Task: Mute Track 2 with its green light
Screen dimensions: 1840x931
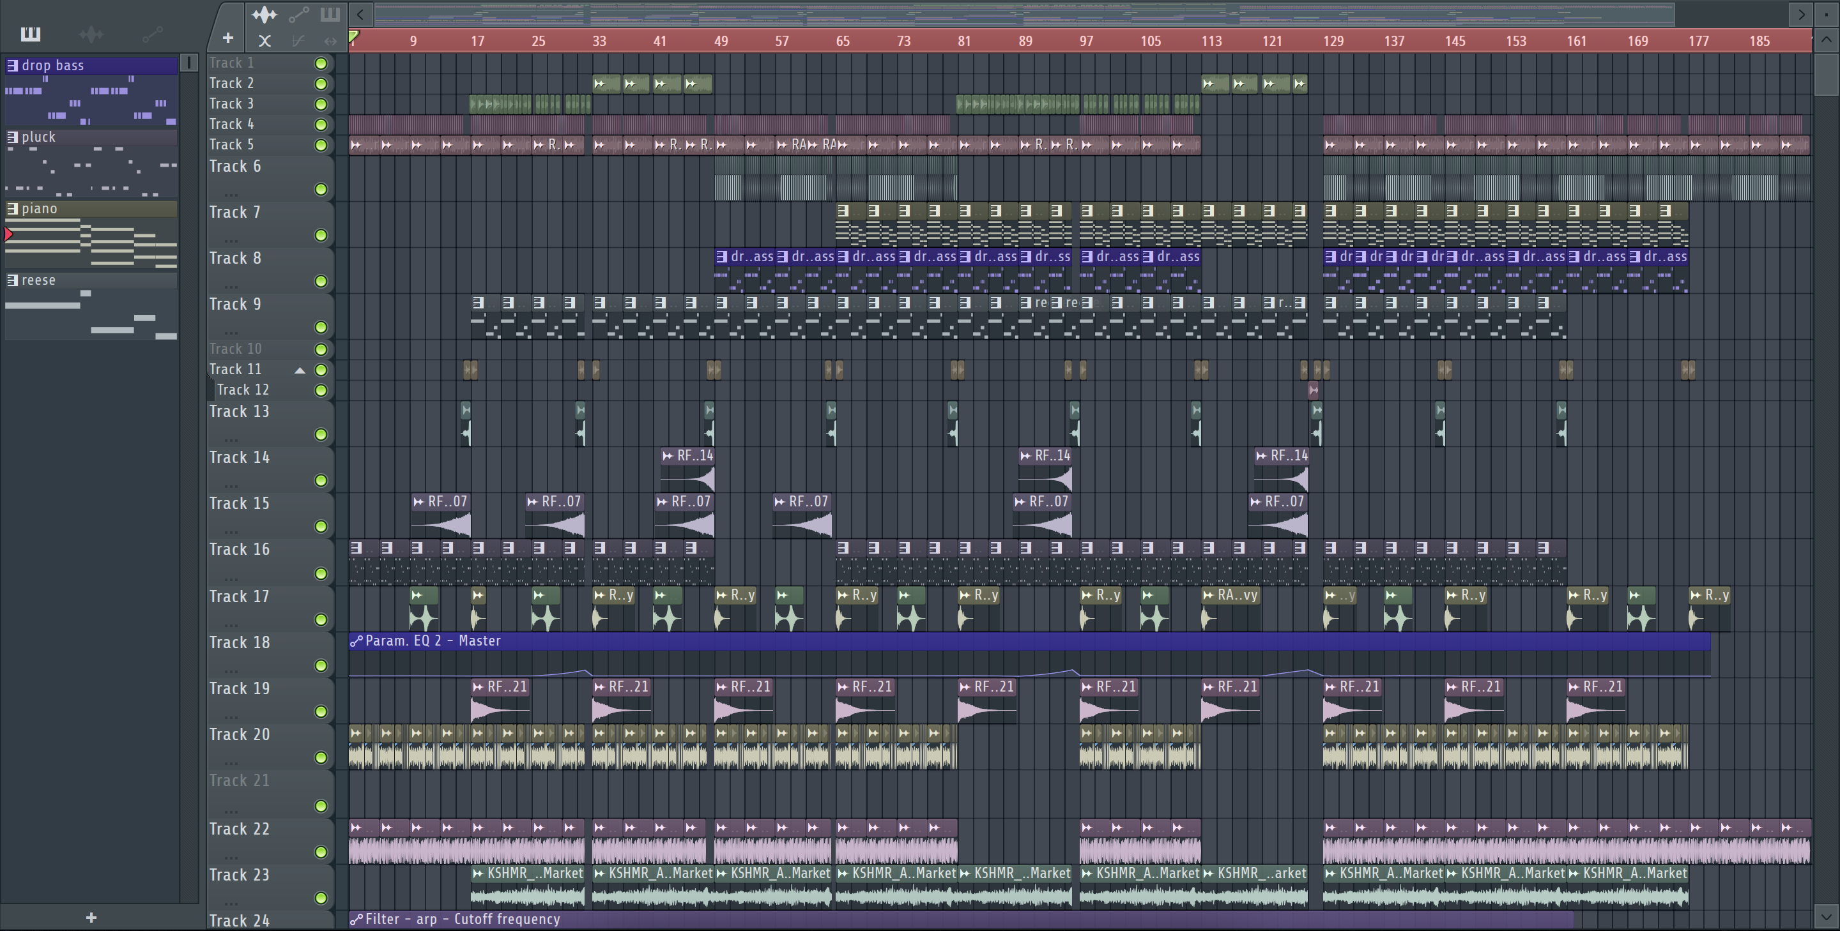Action: [321, 84]
